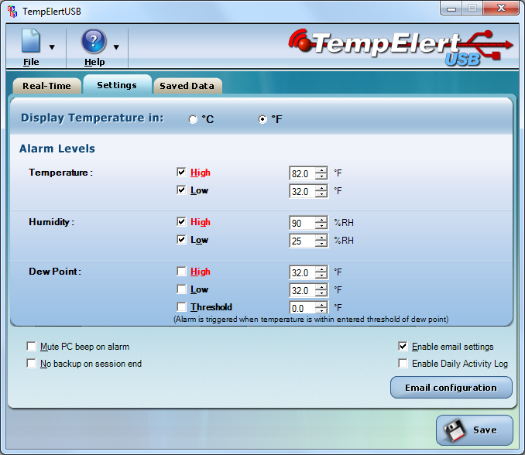Increase Temperature High alarm with up arrow
Screen dimensions: 525x455
pos(321,170)
